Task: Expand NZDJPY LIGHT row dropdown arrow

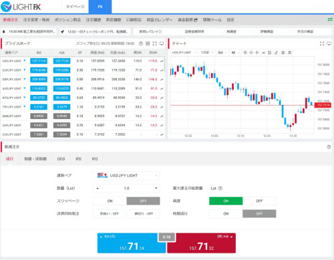Action: (x=25, y=98)
